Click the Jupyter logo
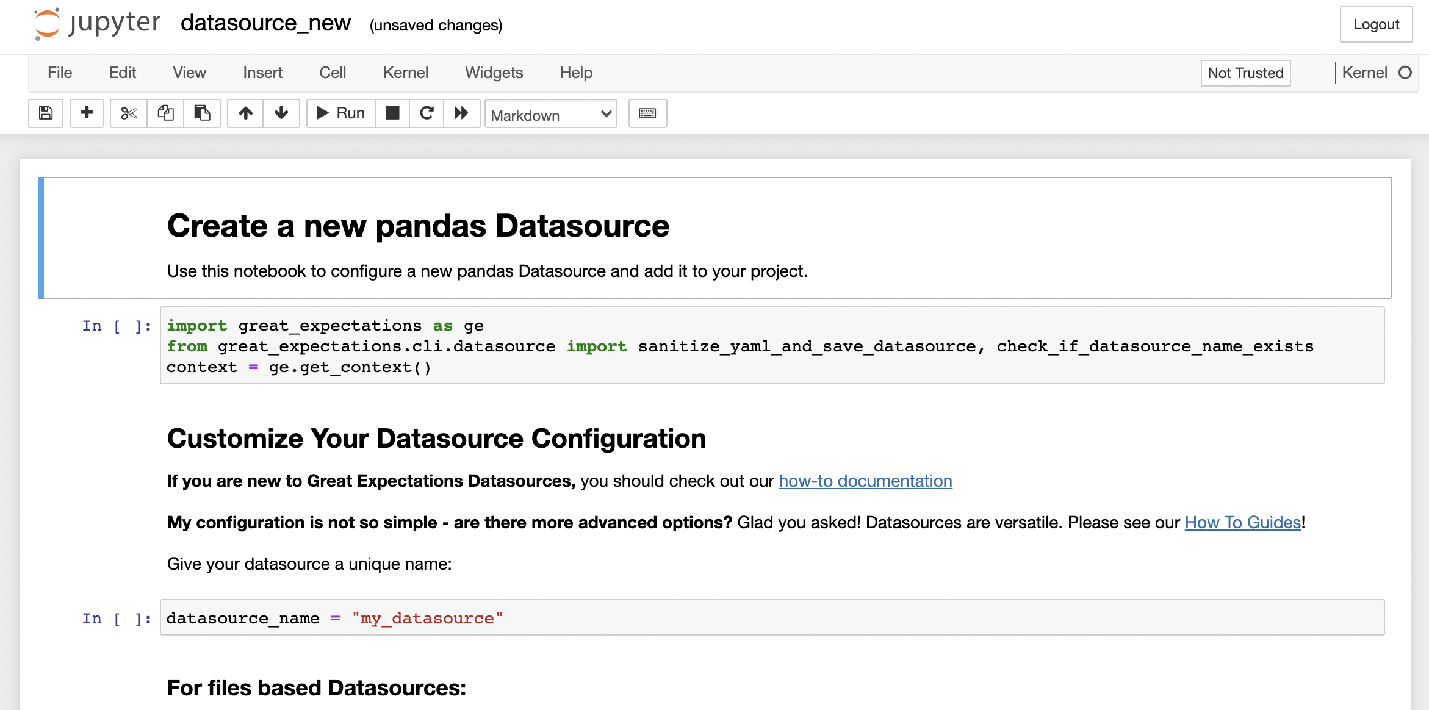 coord(97,24)
